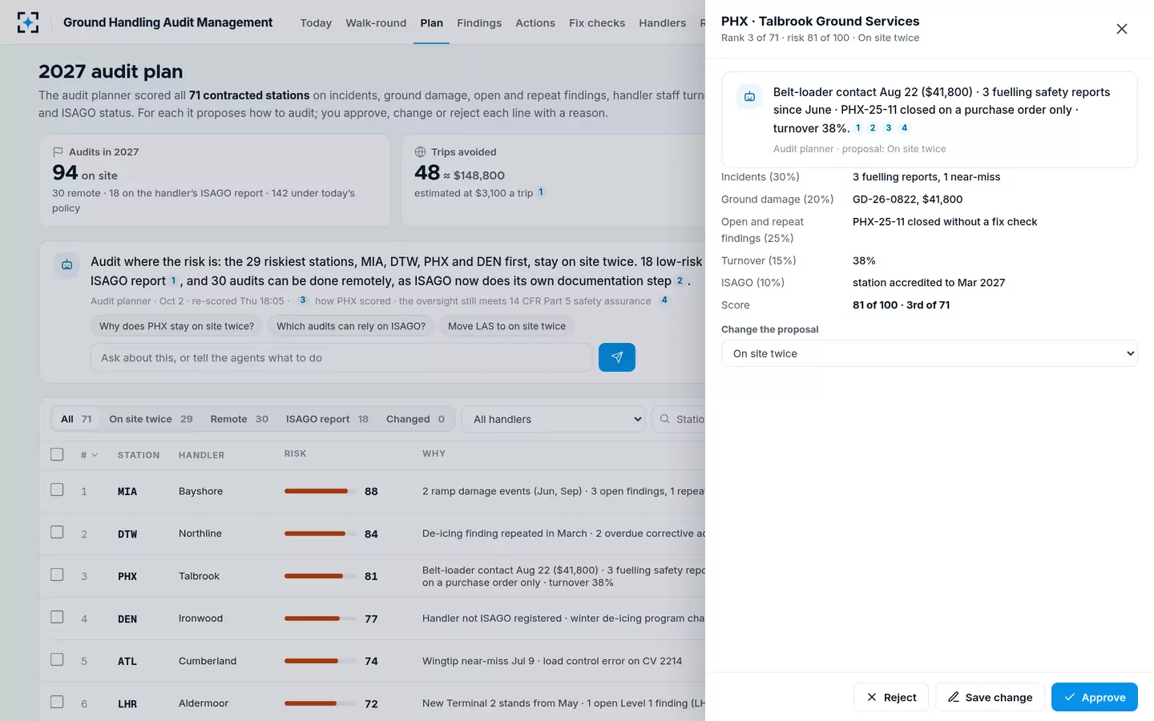
Task: Open the 'All handlers' dropdown
Action: tap(554, 419)
